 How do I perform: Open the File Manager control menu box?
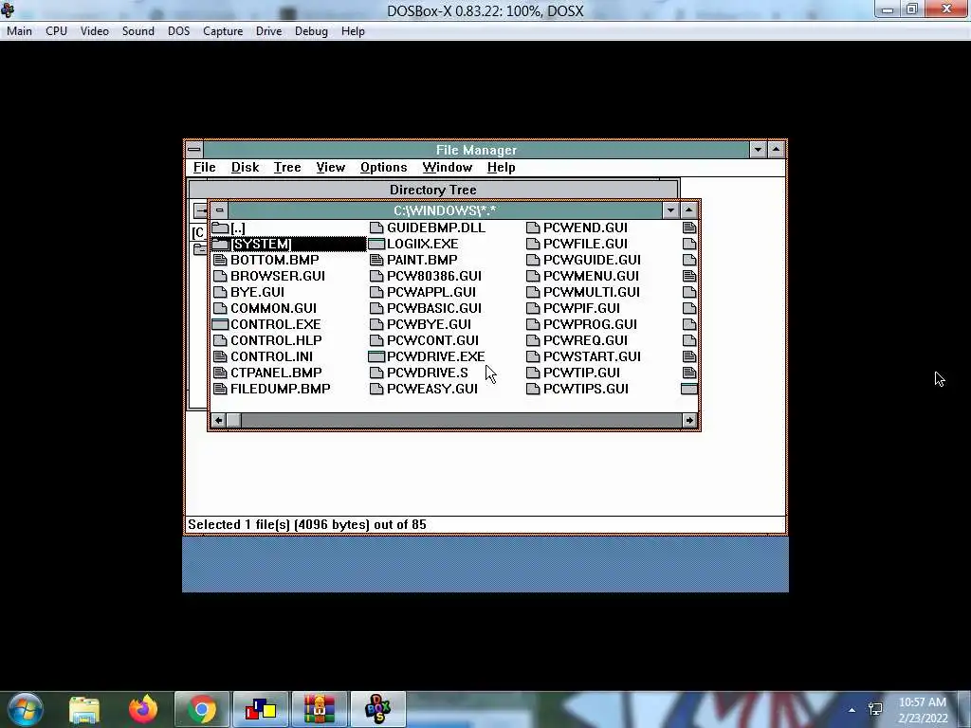(193, 150)
